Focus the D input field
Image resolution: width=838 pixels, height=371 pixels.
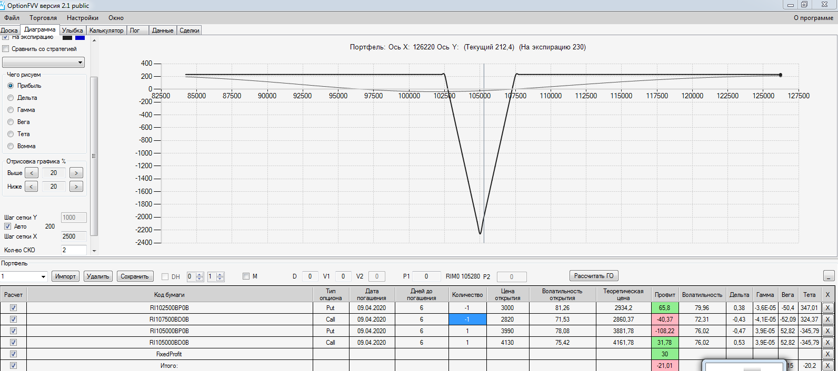coord(310,276)
